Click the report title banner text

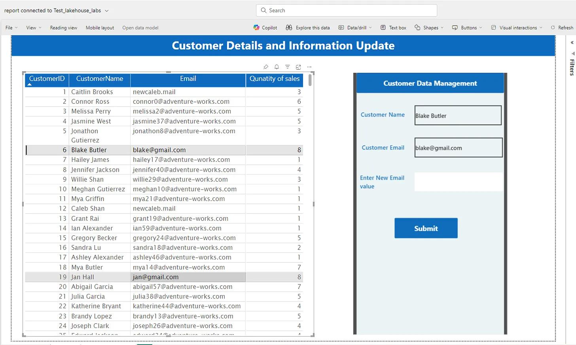click(x=283, y=45)
